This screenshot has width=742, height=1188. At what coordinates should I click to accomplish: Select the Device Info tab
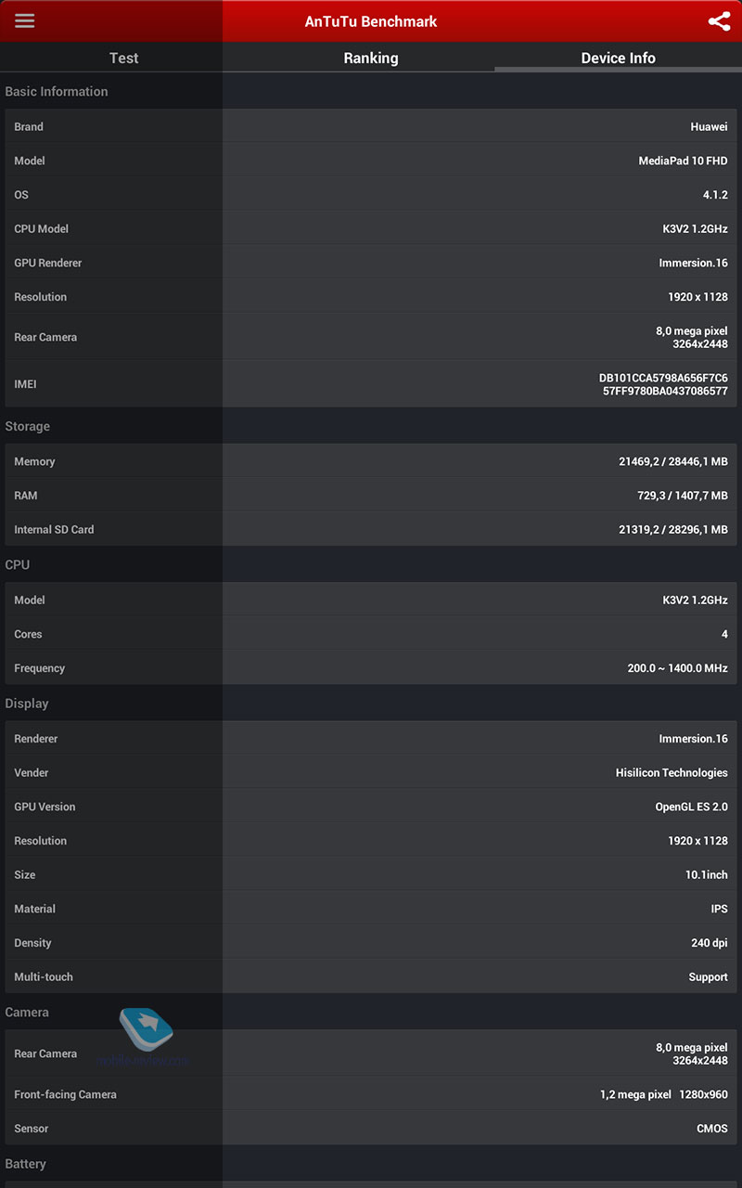619,58
